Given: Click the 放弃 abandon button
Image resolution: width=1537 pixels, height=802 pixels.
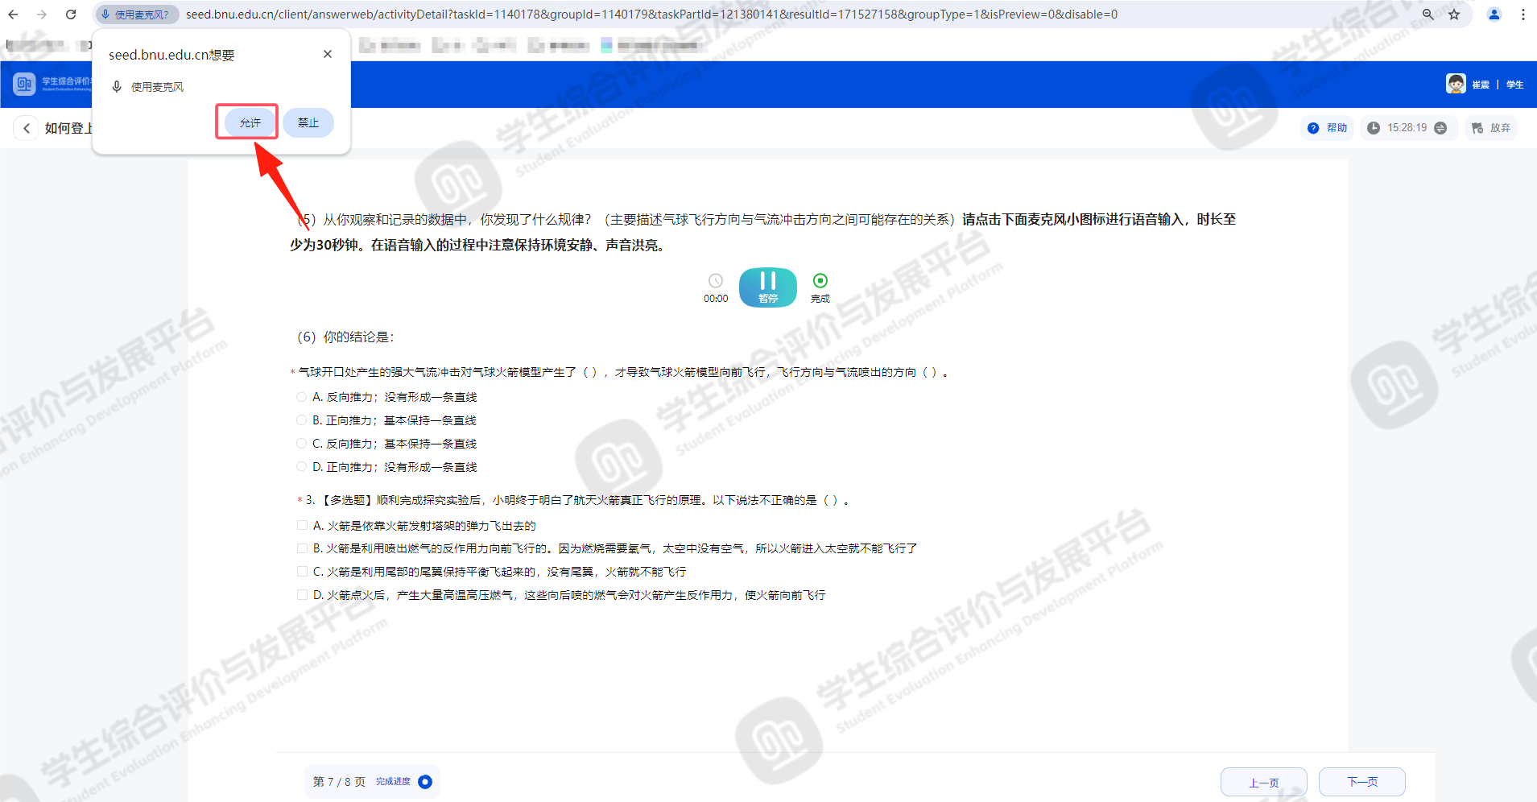Looking at the screenshot, I should (x=1491, y=128).
